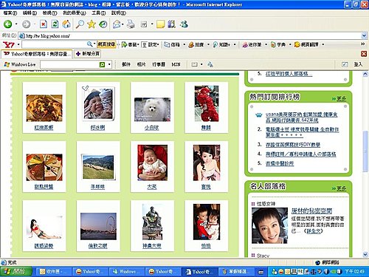Refresh the page using the green arrows icon
The height and width of the screenshot is (277, 369).
pyautogui.click(x=55, y=24)
